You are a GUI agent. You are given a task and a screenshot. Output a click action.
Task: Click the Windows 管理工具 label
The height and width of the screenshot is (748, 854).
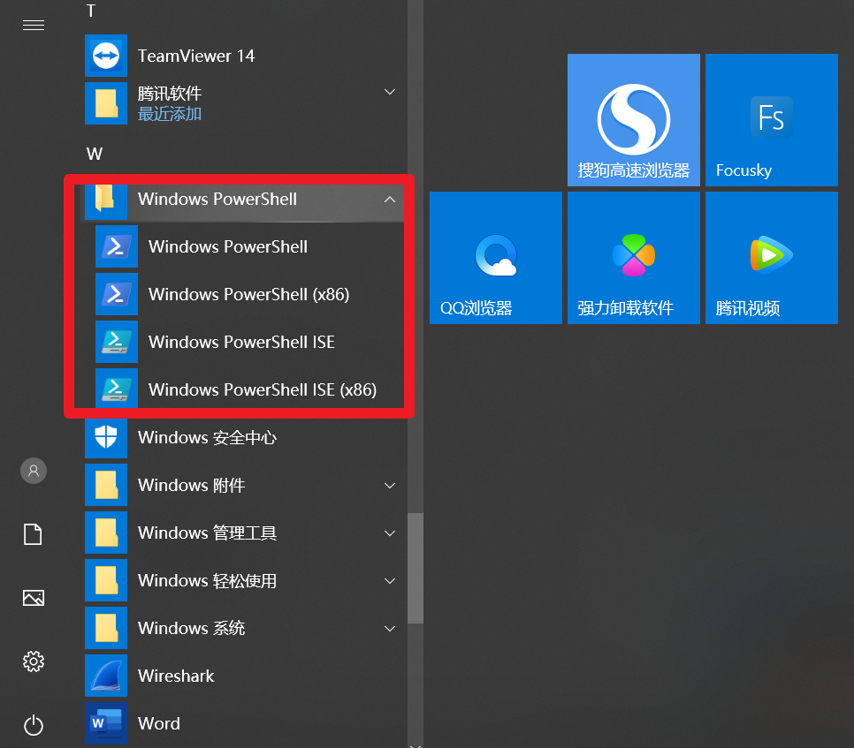pyautogui.click(x=207, y=533)
